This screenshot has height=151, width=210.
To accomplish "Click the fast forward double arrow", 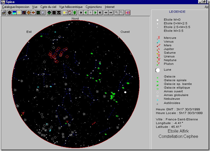I will click(111, 13).
